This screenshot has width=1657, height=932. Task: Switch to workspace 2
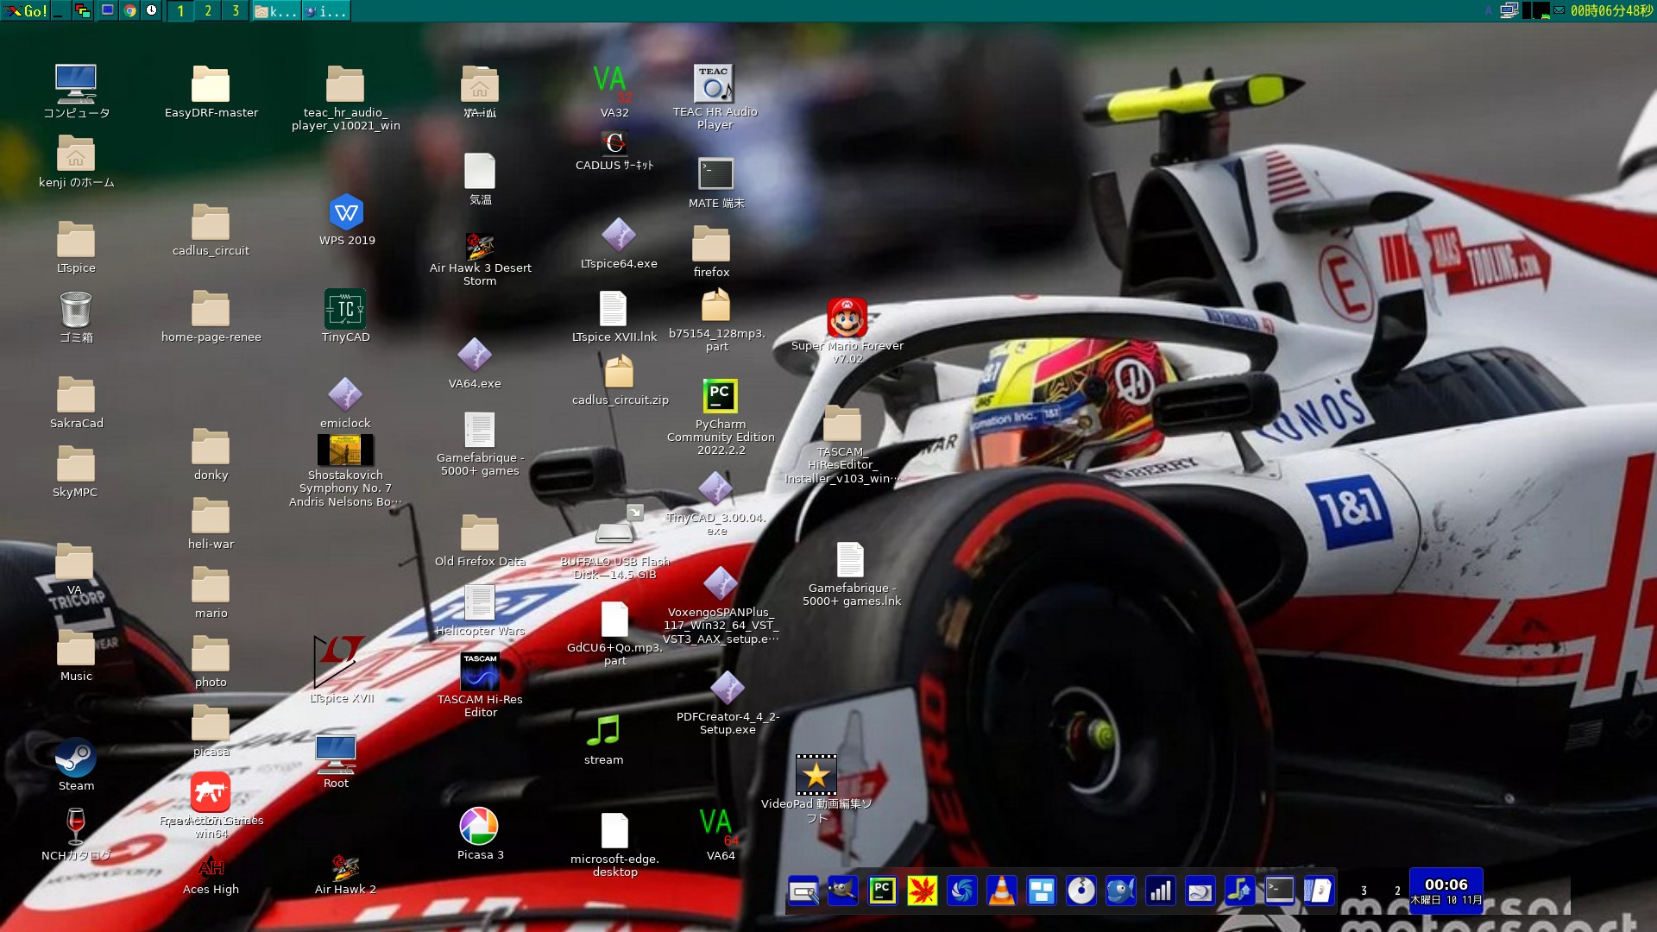point(207,10)
